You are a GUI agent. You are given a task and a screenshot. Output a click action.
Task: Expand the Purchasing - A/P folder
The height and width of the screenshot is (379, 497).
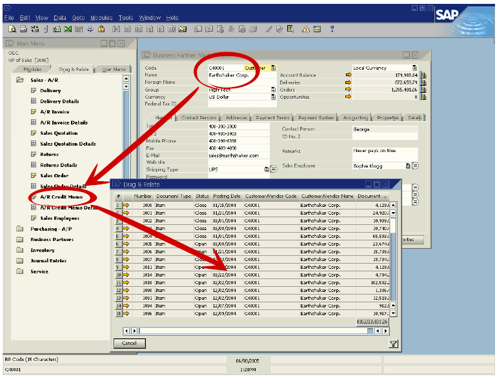(x=20, y=229)
